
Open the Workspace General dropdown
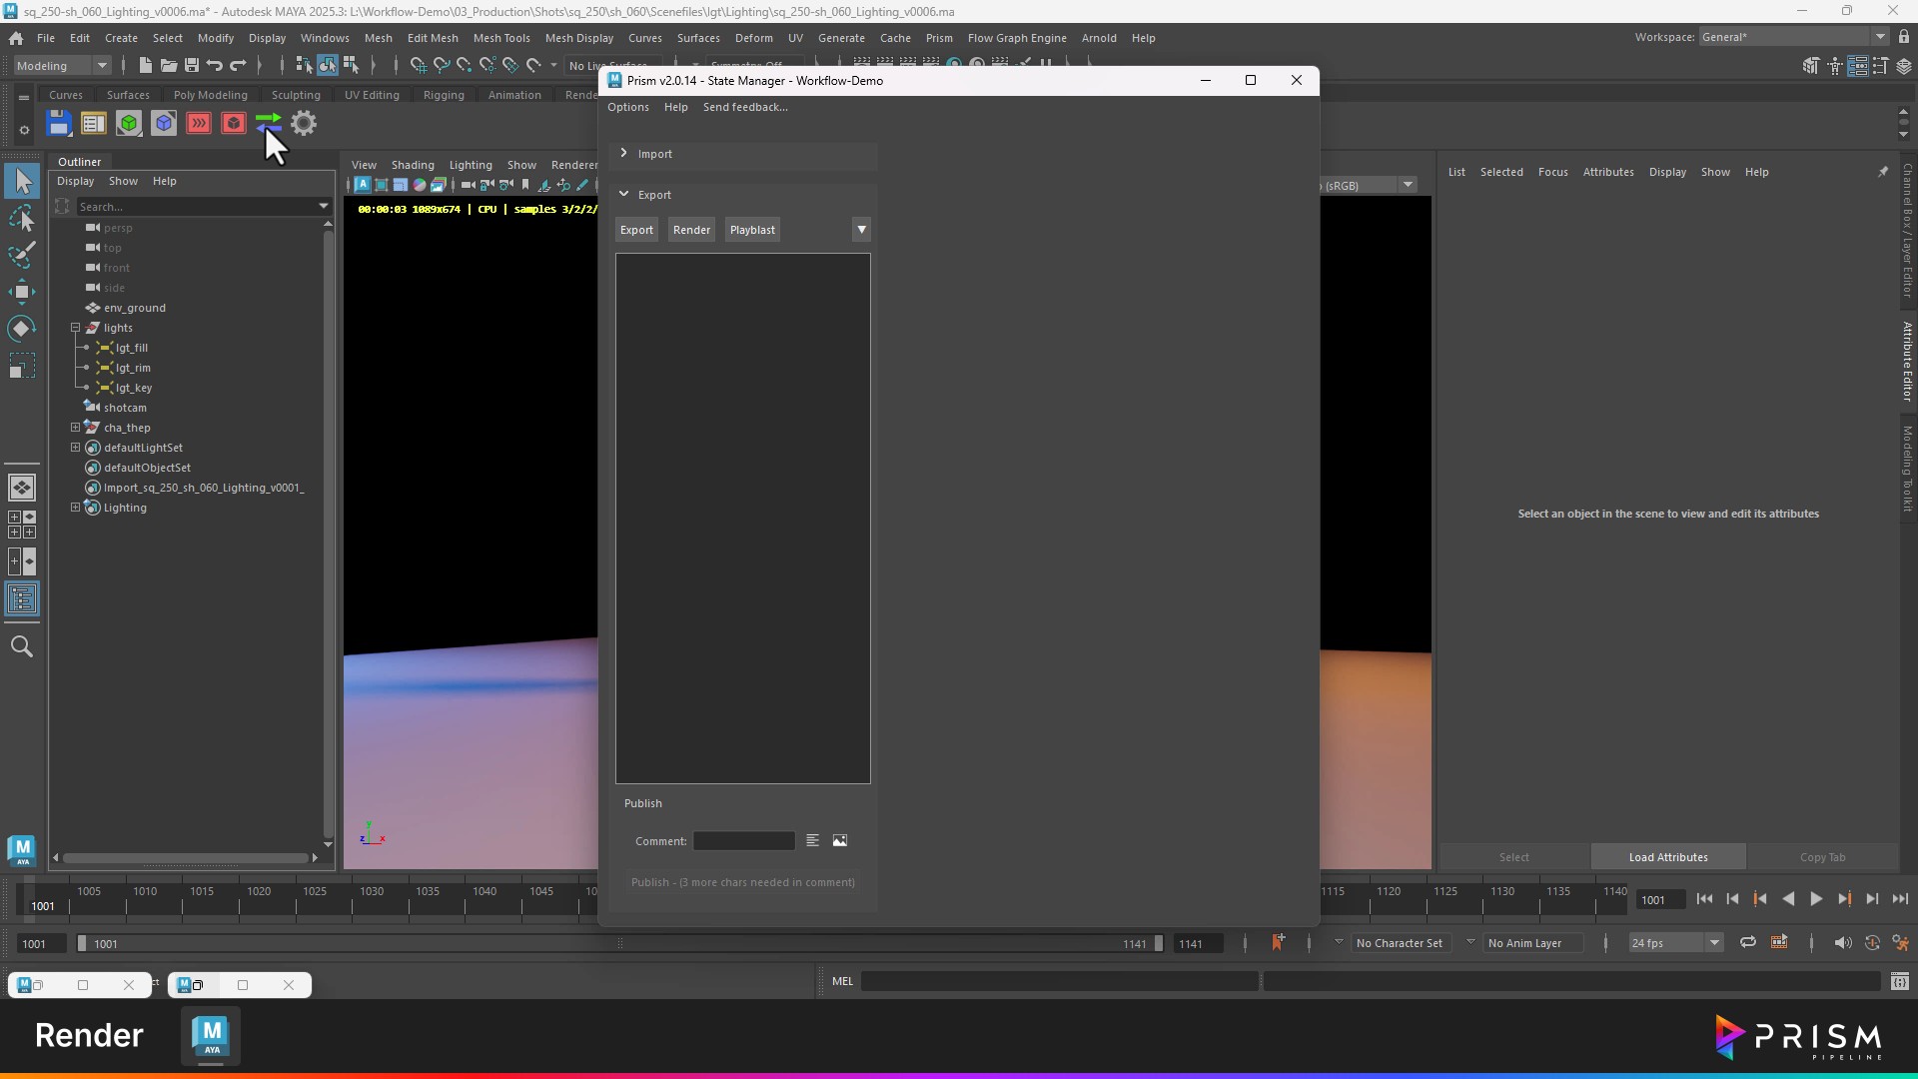coord(1793,37)
